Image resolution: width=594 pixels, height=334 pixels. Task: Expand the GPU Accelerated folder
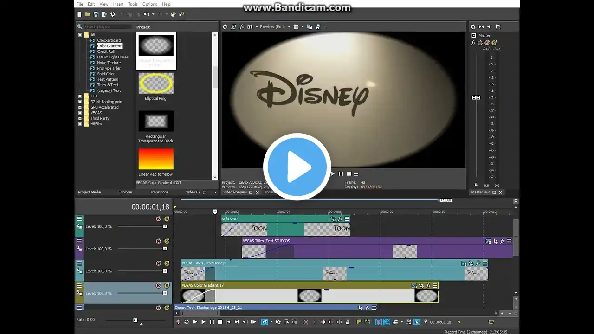[x=80, y=107]
